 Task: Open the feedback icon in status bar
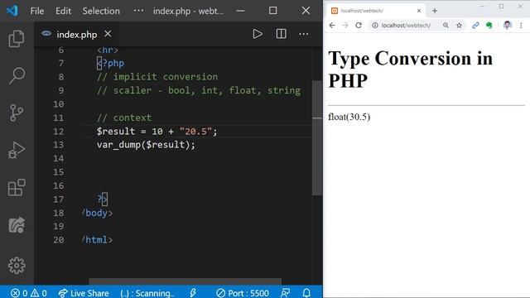click(285, 292)
